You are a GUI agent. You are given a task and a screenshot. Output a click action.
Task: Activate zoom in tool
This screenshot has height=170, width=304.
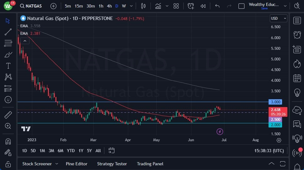(8, 126)
